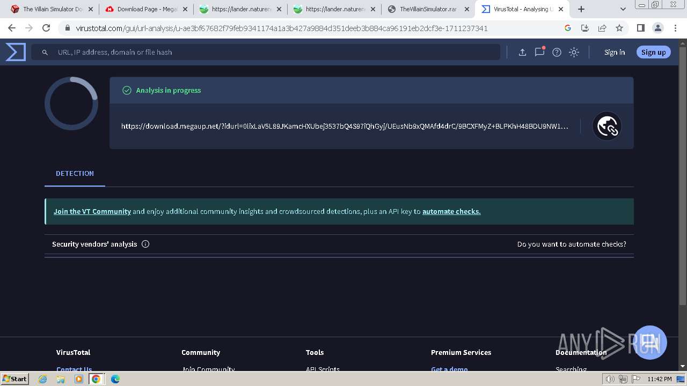Open the Windows Start menu
The width and height of the screenshot is (687, 386).
(15, 378)
